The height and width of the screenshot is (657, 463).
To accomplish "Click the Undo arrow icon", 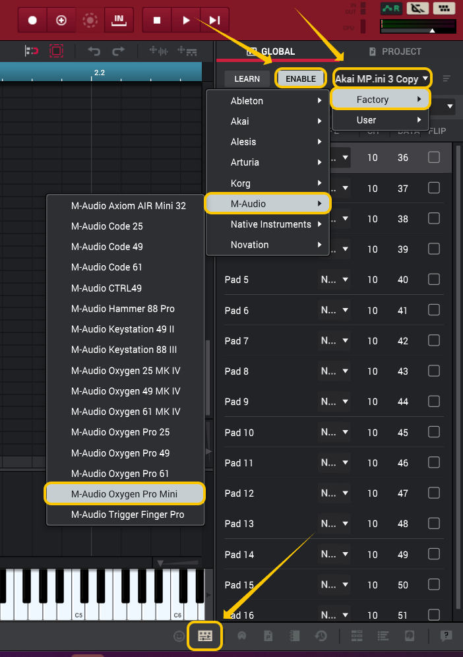I will coord(94,51).
